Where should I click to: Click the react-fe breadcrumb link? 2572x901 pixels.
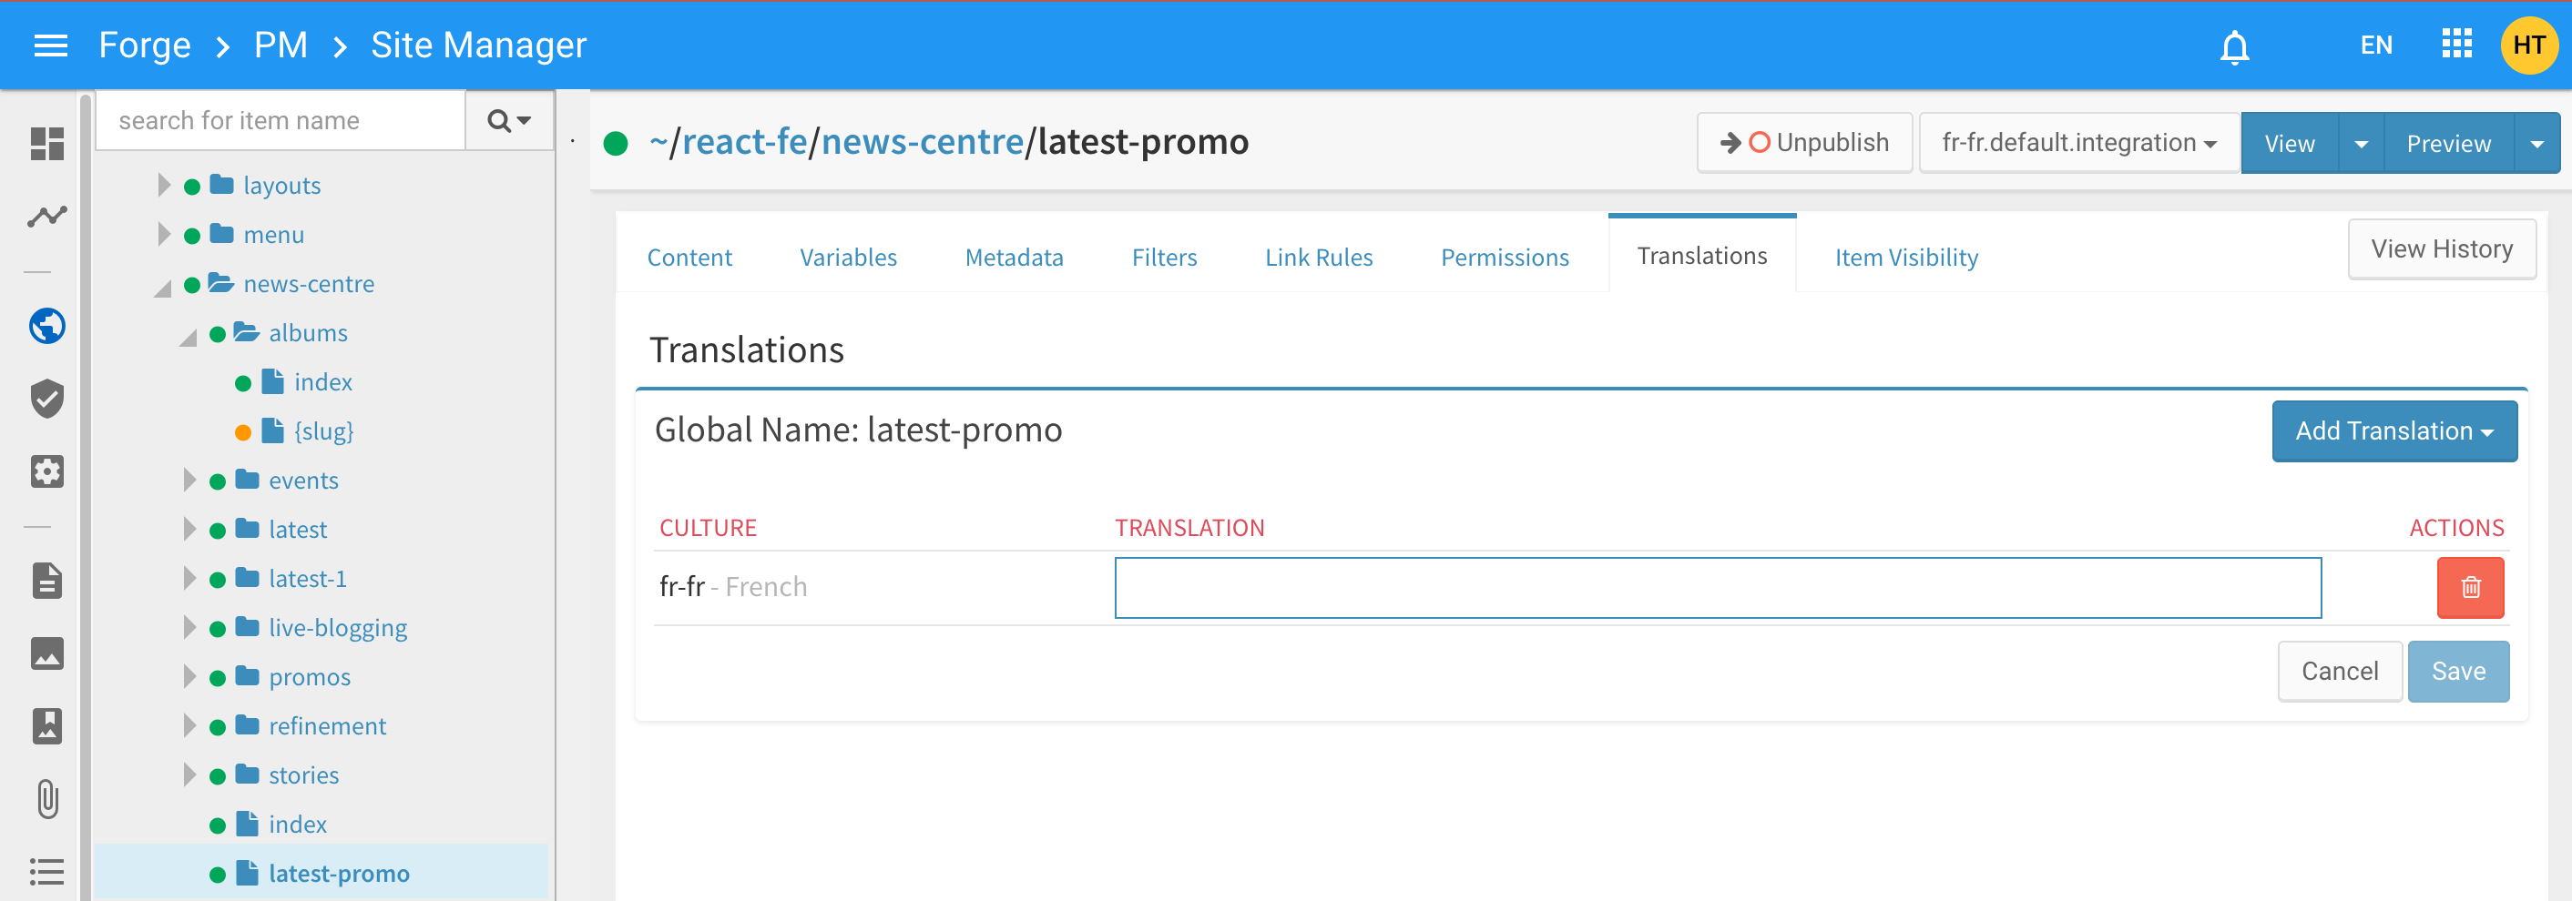(744, 143)
